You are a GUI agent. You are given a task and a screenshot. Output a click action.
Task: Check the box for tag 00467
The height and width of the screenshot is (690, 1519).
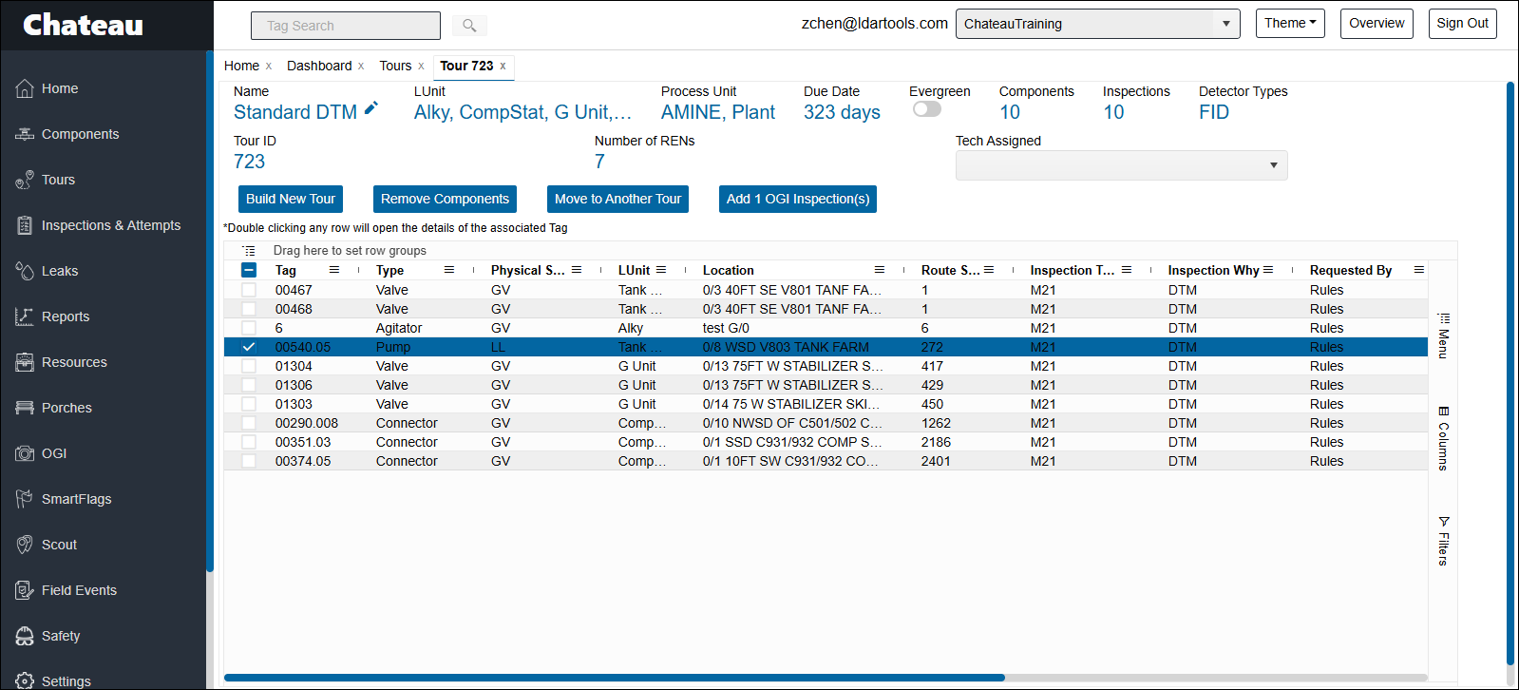tap(249, 290)
